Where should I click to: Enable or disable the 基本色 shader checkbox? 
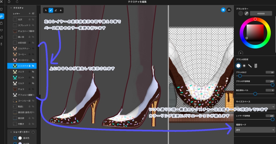tap(15, 138)
